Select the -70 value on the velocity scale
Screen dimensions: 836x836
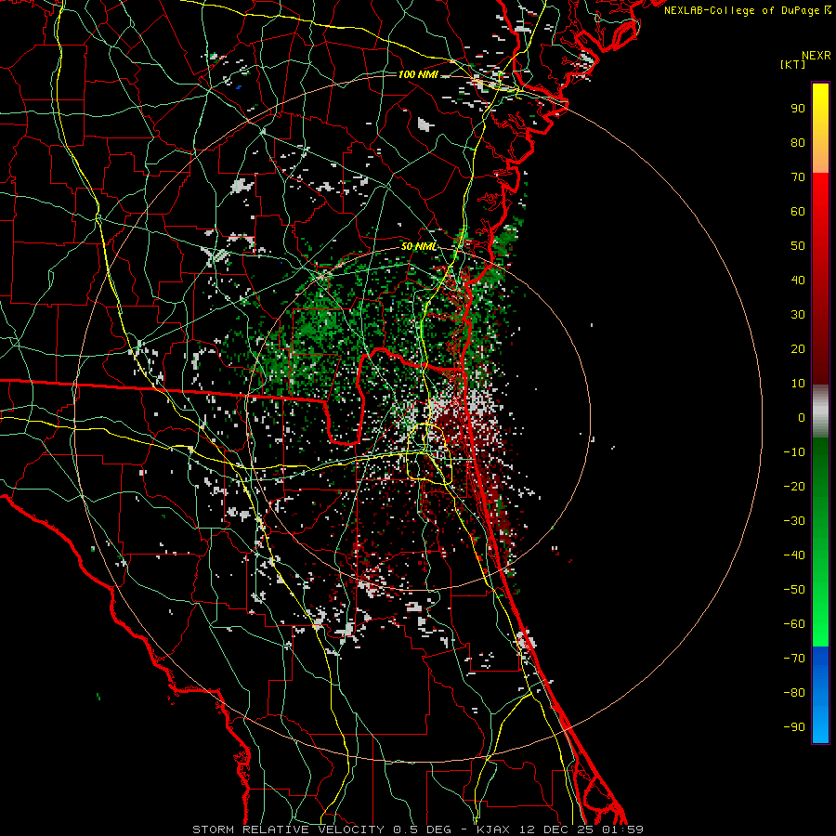click(x=794, y=659)
